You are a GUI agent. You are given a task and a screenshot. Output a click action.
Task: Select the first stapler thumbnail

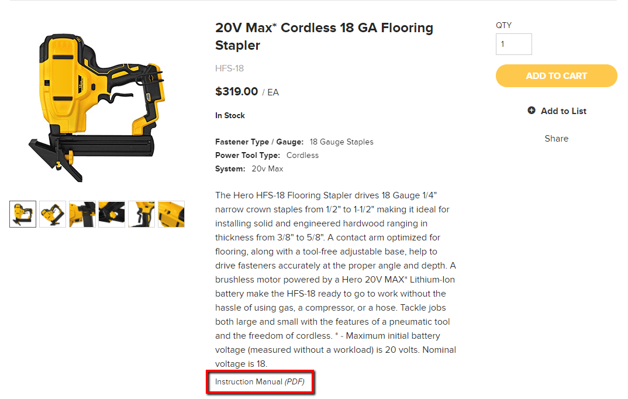click(x=23, y=214)
